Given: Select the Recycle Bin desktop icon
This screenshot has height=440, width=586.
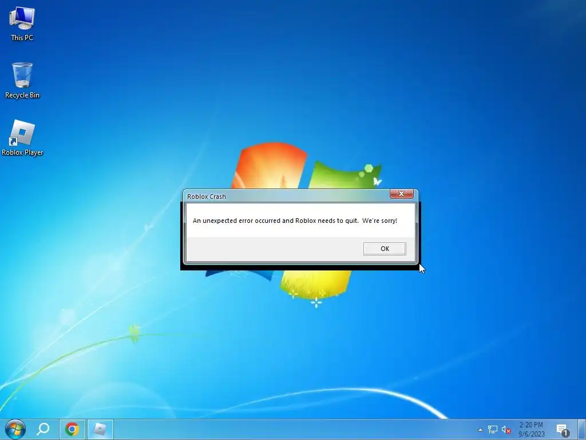Looking at the screenshot, I should (22, 80).
